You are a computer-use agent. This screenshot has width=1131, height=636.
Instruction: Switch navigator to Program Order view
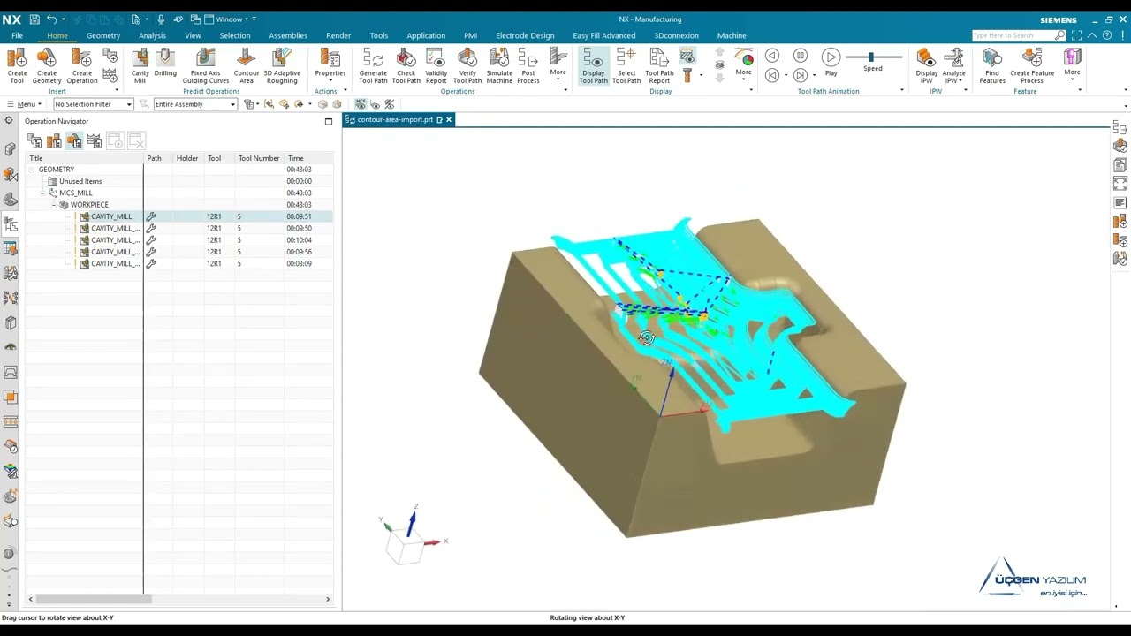34,140
